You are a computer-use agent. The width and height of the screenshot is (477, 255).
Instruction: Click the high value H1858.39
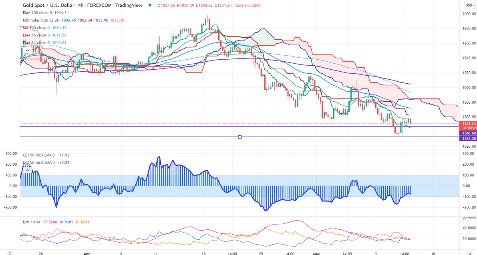coord(185,6)
